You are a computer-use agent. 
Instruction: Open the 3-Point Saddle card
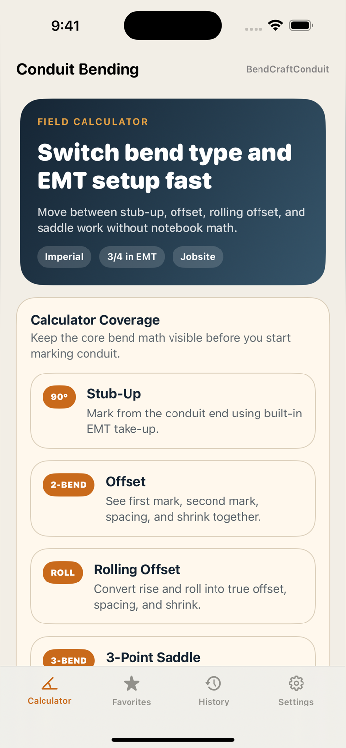tap(173, 652)
